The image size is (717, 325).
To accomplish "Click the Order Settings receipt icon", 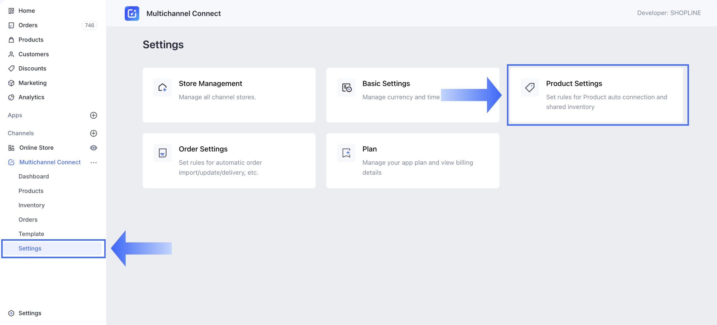I will 162,153.
